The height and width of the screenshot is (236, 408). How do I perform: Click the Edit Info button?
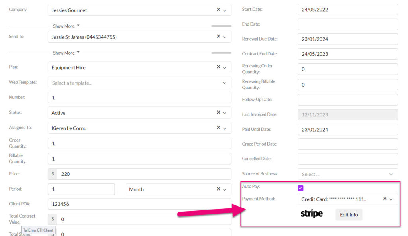349,214
